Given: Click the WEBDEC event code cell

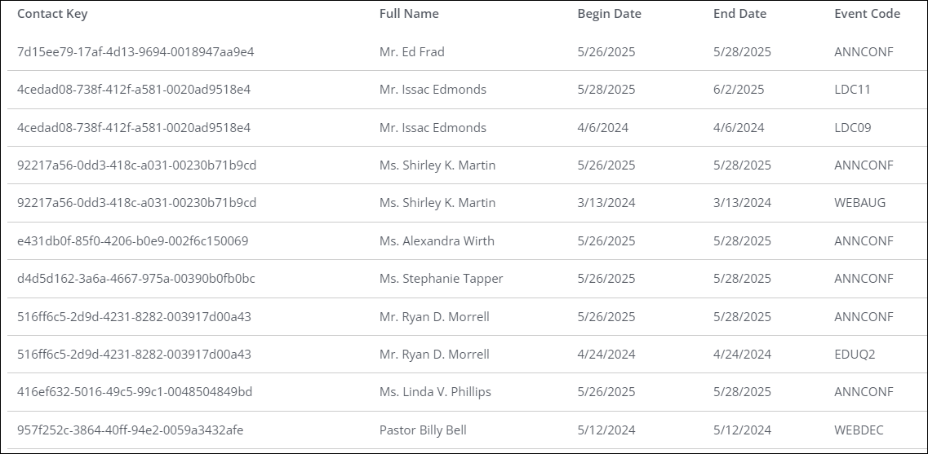Looking at the screenshot, I should coord(859,430).
